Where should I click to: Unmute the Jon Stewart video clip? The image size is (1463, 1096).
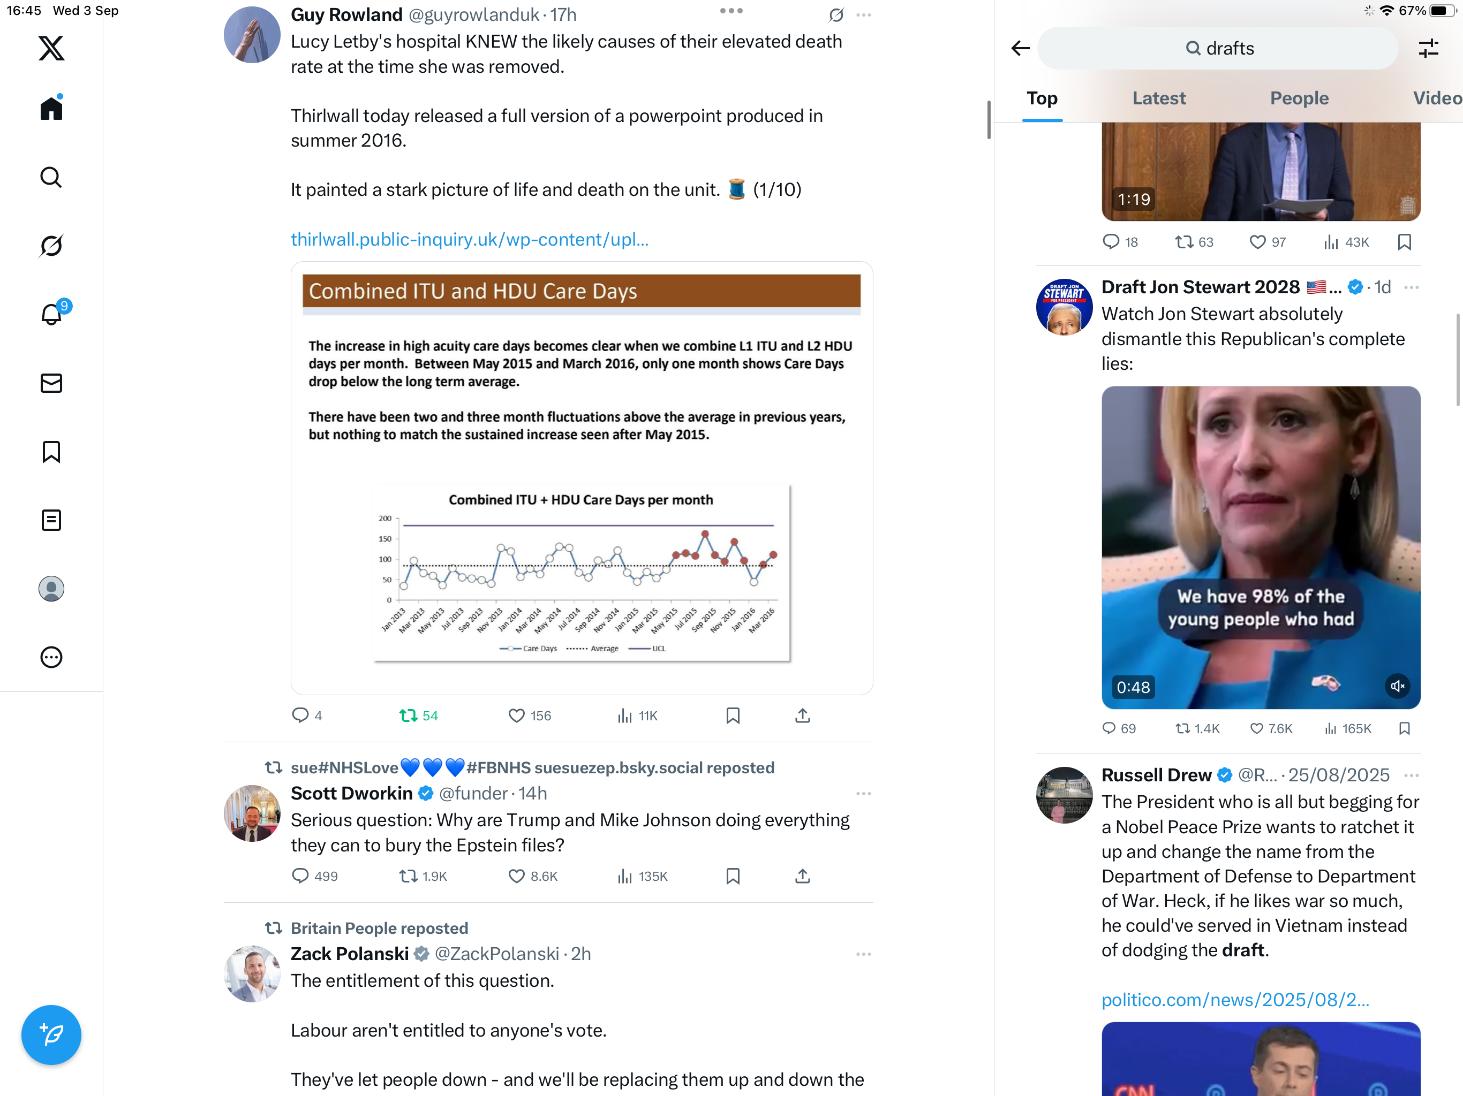click(x=1397, y=686)
